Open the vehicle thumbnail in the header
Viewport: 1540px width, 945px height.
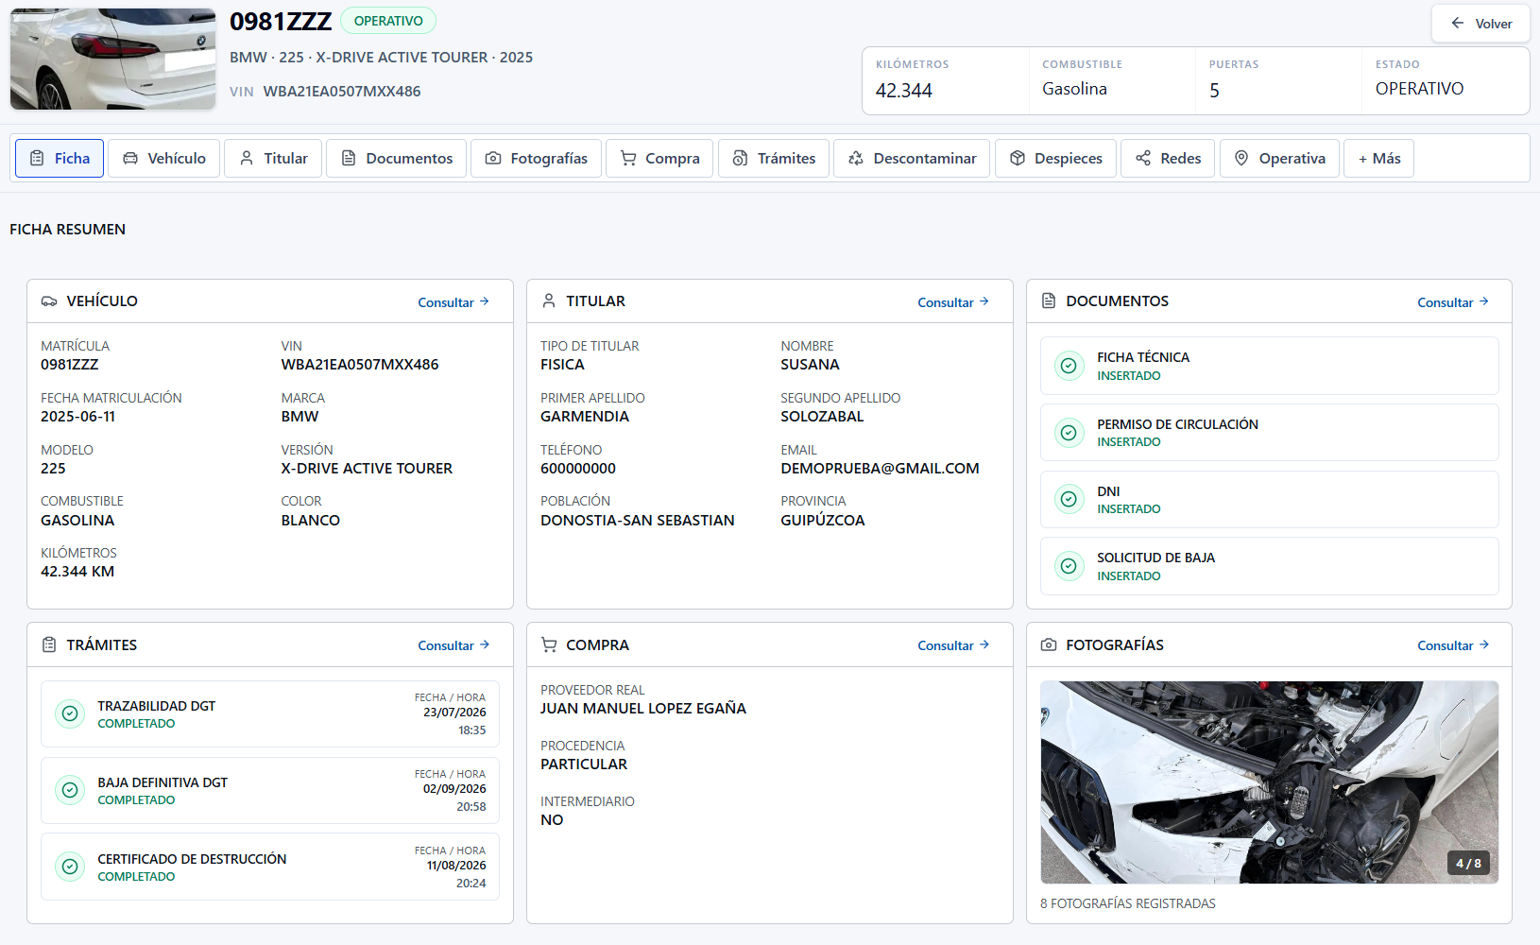point(112,60)
